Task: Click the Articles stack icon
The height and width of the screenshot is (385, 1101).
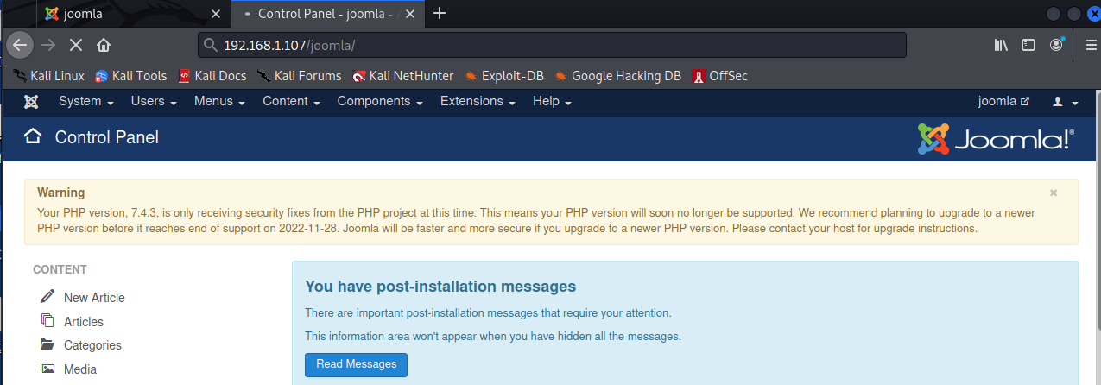Action: pyautogui.click(x=47, y=320)
